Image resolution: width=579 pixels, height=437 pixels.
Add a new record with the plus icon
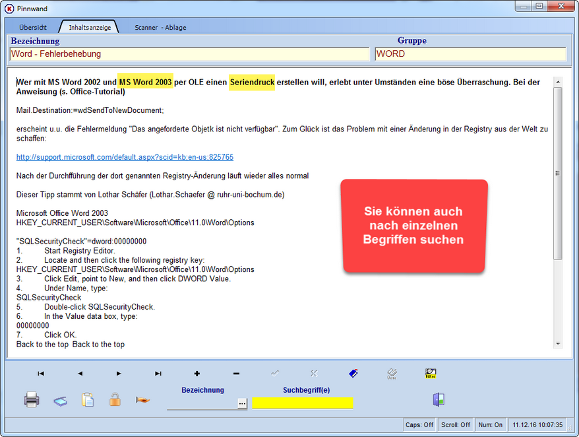coord(197,374)
